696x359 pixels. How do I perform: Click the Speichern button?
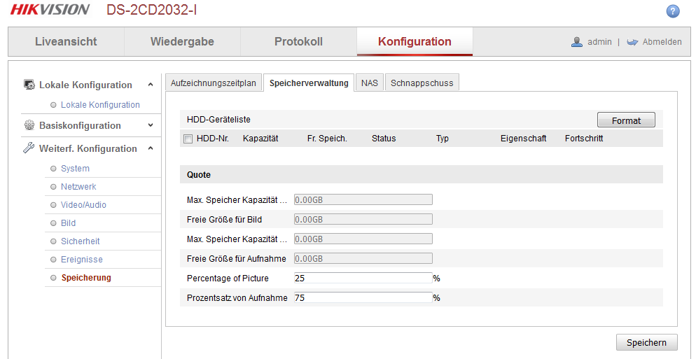click(646, 343)
